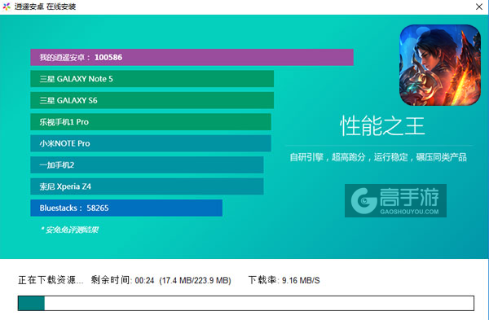Select the purple 我的逍遥安卓 100586 bar
Viewport: 489px width, 320px height.
click(192, 57)
